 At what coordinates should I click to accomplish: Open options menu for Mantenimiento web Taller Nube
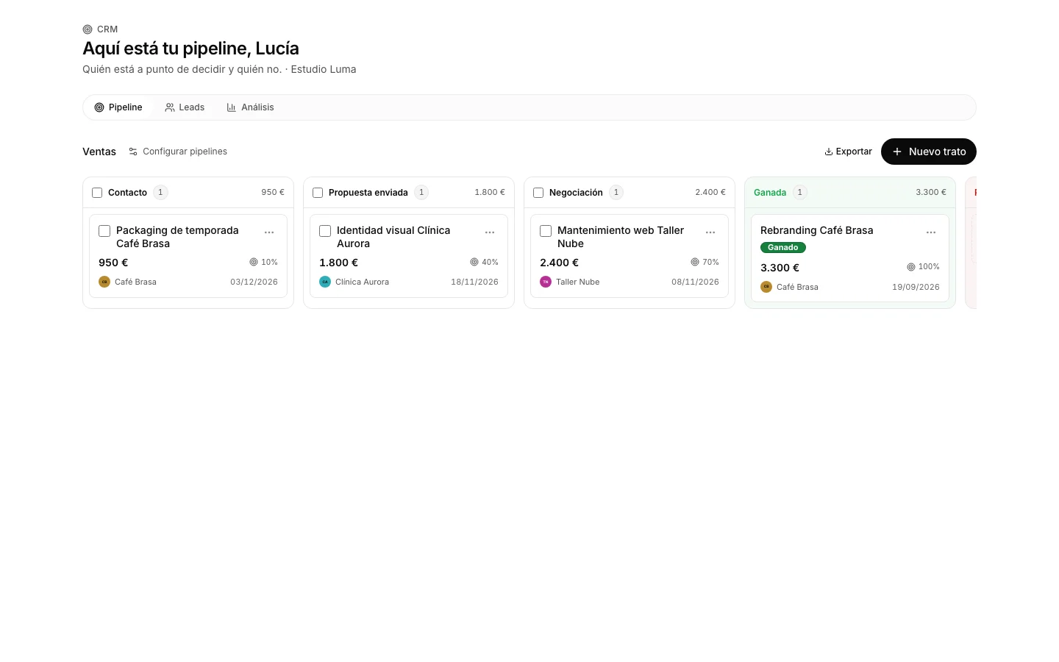pyautogui.click(x=710, y=232)
